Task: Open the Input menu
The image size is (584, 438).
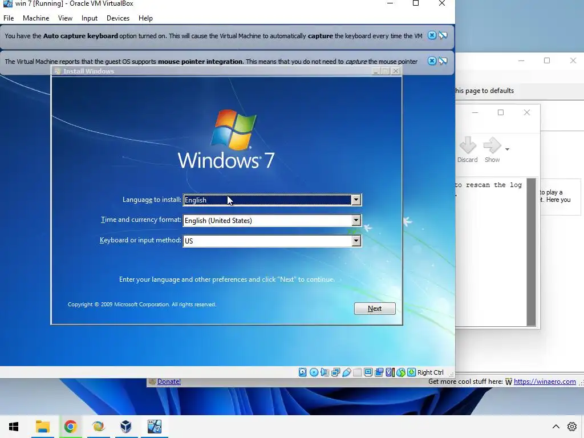Action: click(90, 18)
